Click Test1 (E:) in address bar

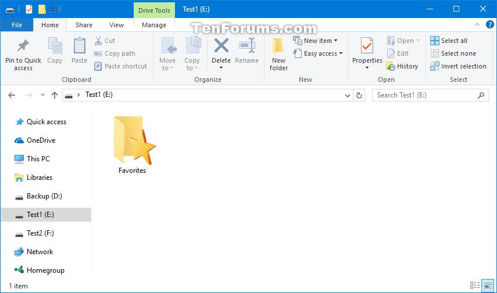[99, 95]
